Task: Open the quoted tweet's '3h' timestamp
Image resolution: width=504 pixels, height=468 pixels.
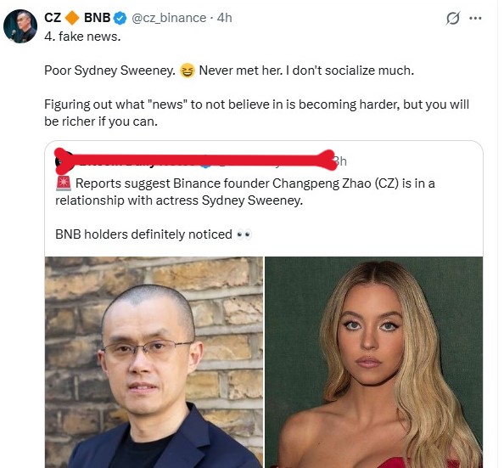Action: point(340,161)
